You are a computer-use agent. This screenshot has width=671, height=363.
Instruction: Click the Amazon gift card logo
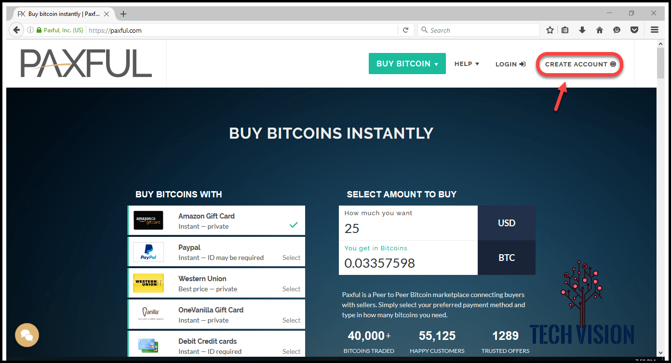(x=148, y=220)
